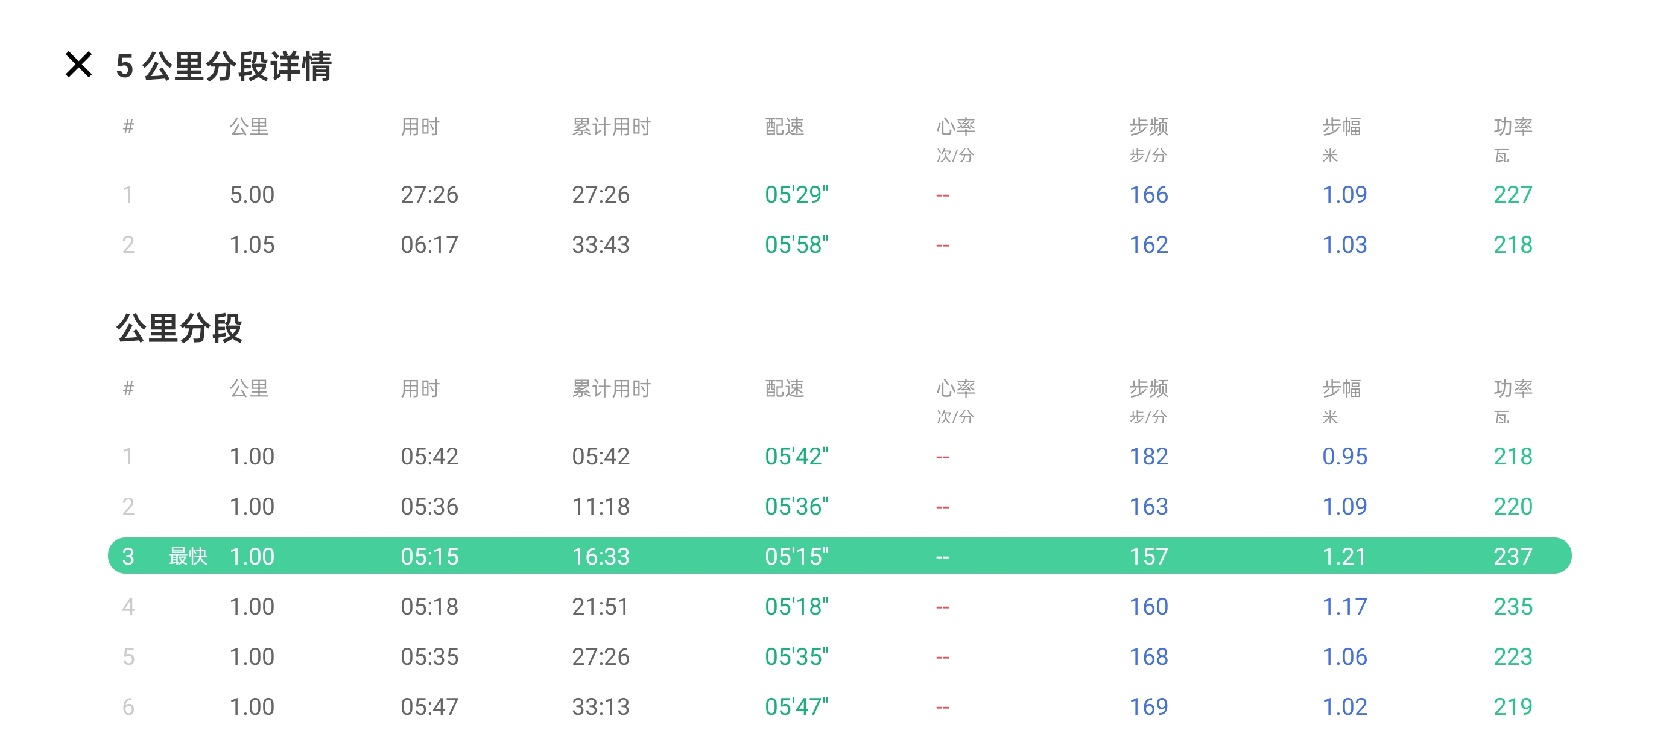This screenshot has height=748, width=1672.
Task: Select the highlighted fastest kilometer row
Action: 838,556
